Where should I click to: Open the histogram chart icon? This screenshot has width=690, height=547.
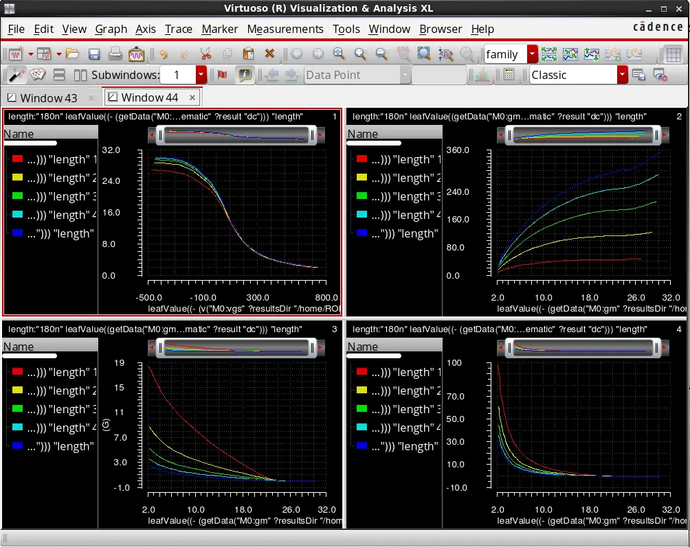(482, 75)
